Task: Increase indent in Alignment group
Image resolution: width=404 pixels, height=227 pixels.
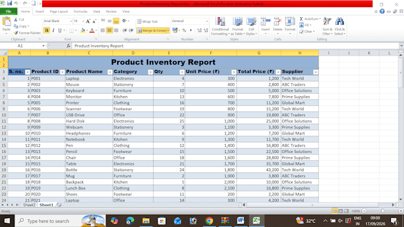Action: [x=131, y=31]
